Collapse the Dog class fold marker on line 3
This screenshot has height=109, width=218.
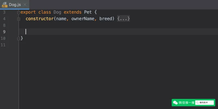[x=19, y=13]
